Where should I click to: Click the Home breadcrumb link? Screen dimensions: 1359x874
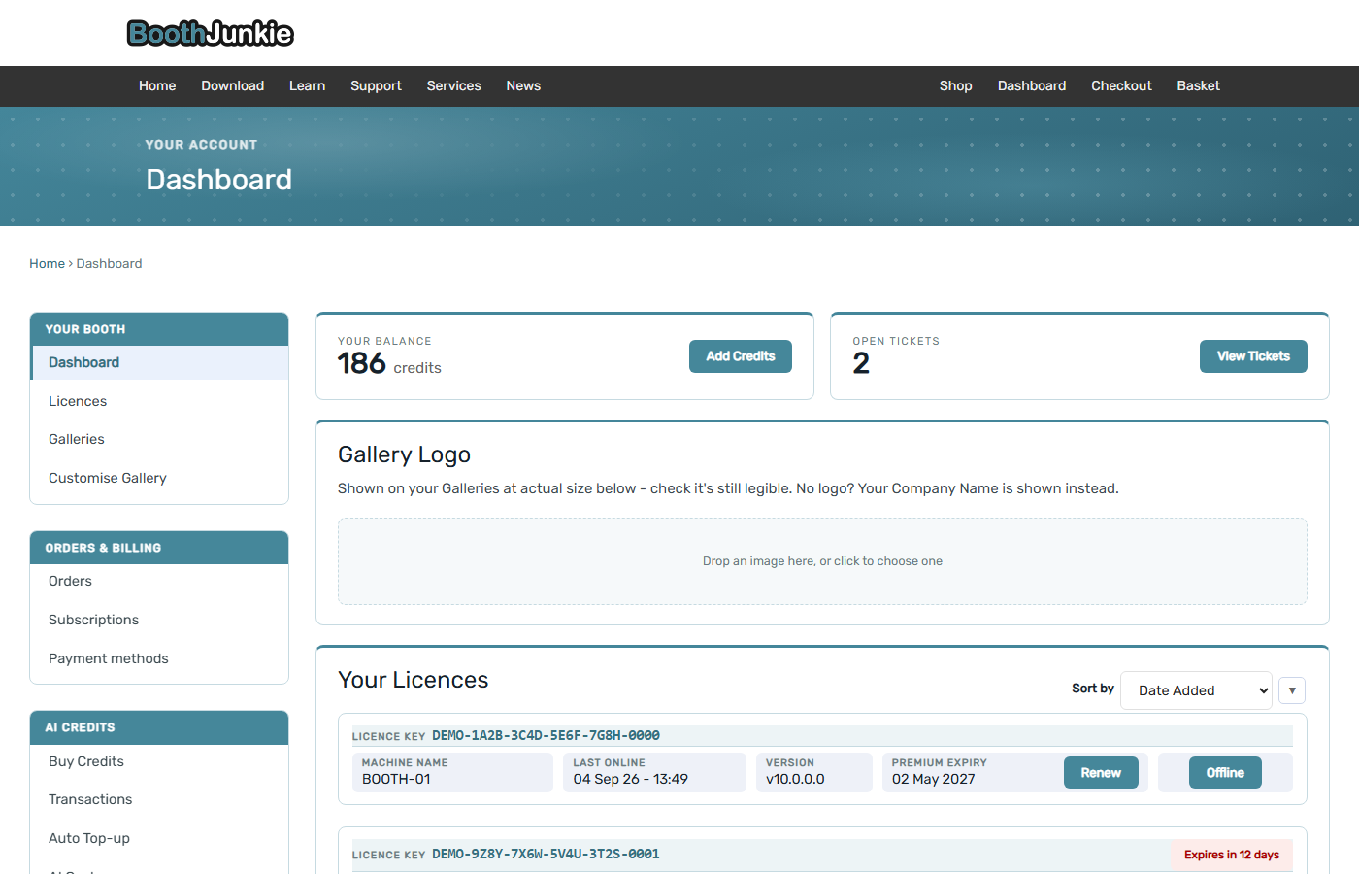(x=47, y=263)
